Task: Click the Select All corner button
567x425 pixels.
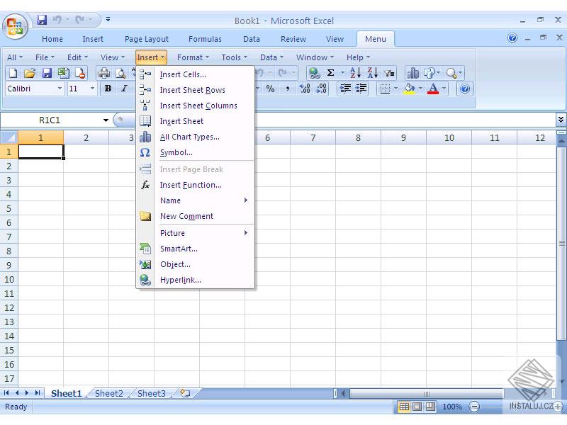Action: [9, 137]
